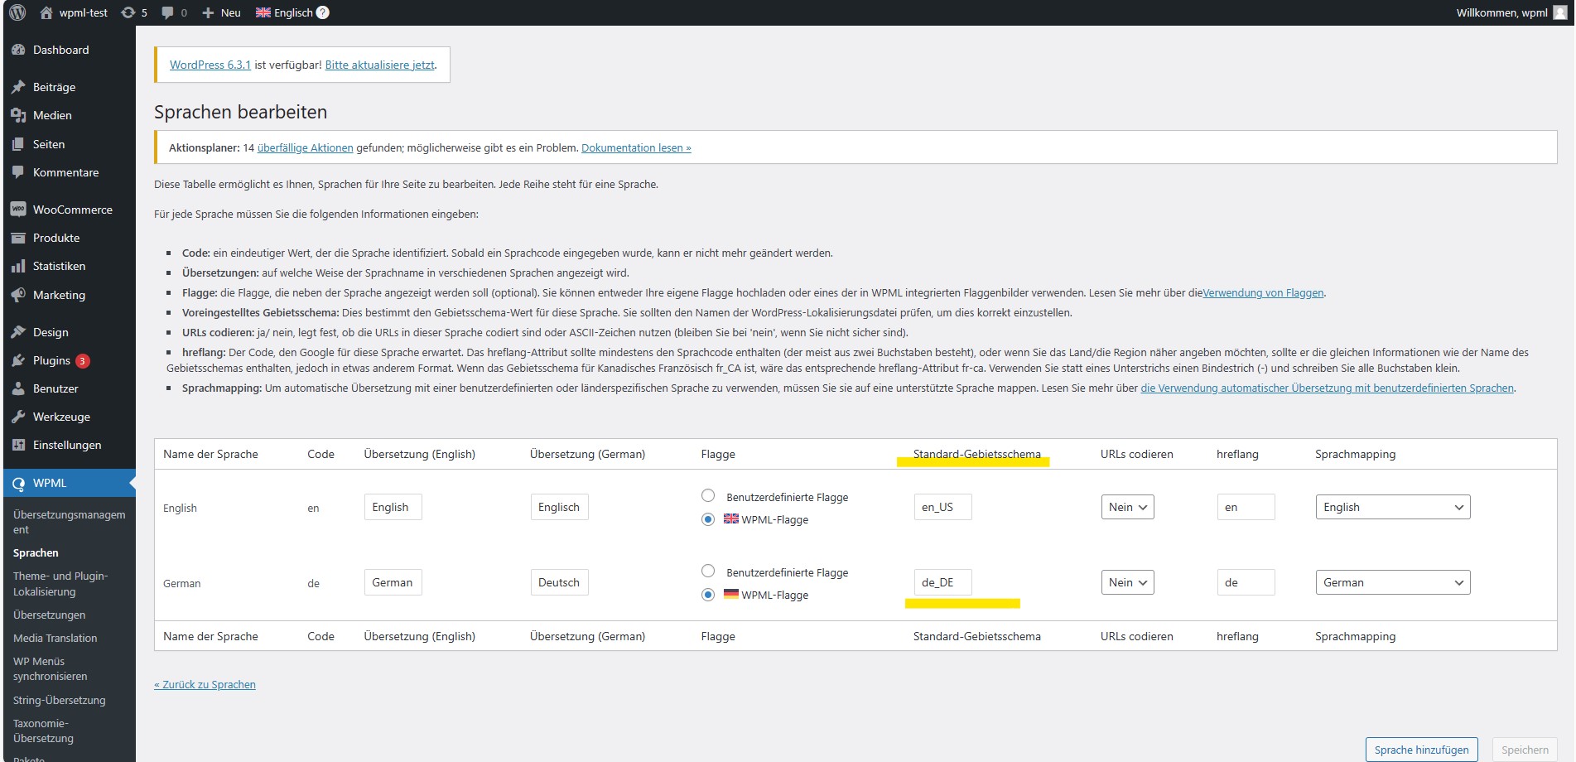This screenshot has width=1576, height=762.
Task: Open String-Übersetzung submenu item
Action: (x=59, y=700)
